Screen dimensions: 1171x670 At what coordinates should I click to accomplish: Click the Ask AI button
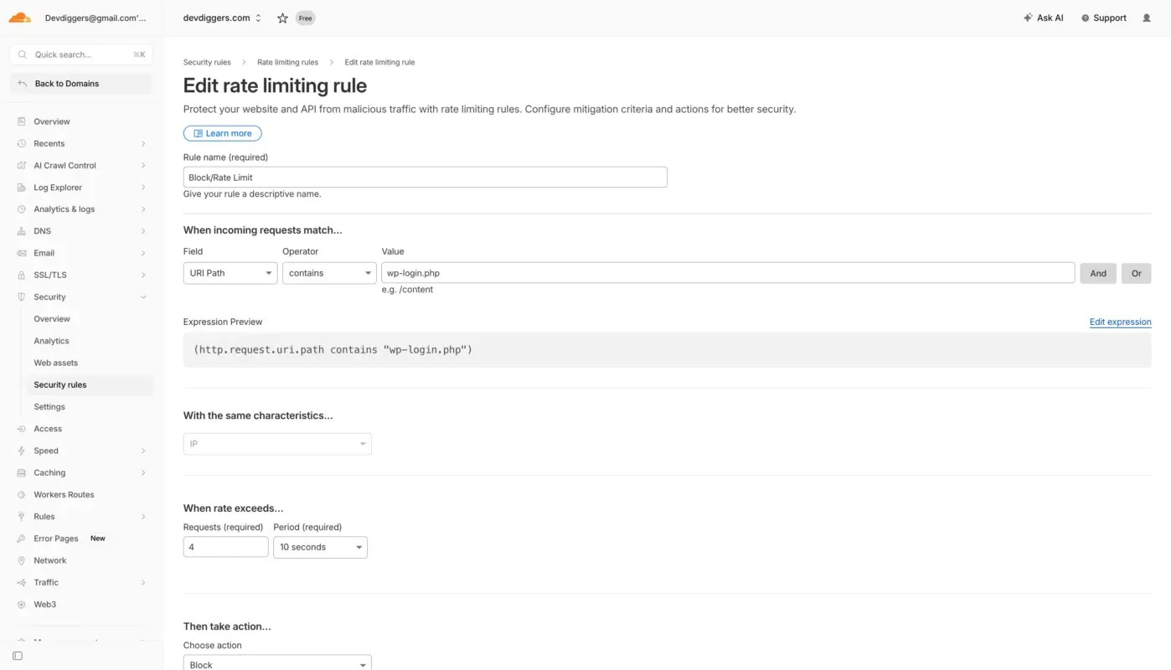tap(1044, 18)
